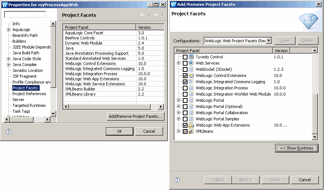Click Workshop logo in Add/Remove Facets title bar
The width and height of the screenshot is (324, 190).
(174, 4)
